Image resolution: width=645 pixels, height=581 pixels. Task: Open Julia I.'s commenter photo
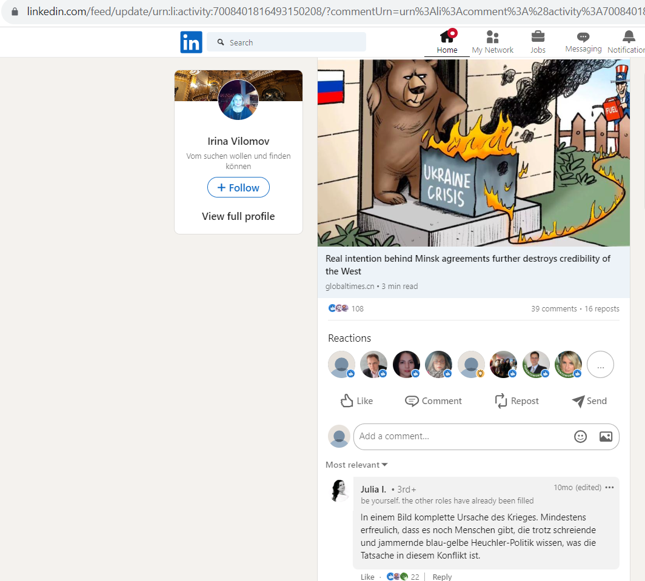point(339,491)
